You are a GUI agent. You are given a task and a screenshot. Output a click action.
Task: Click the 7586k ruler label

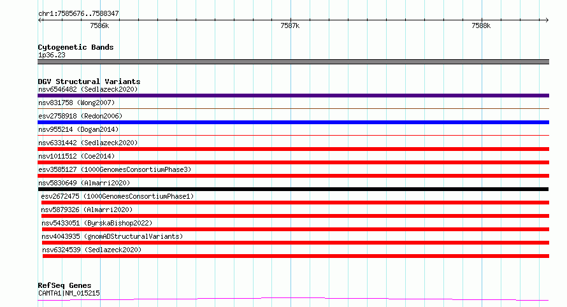tap(99, 25)
